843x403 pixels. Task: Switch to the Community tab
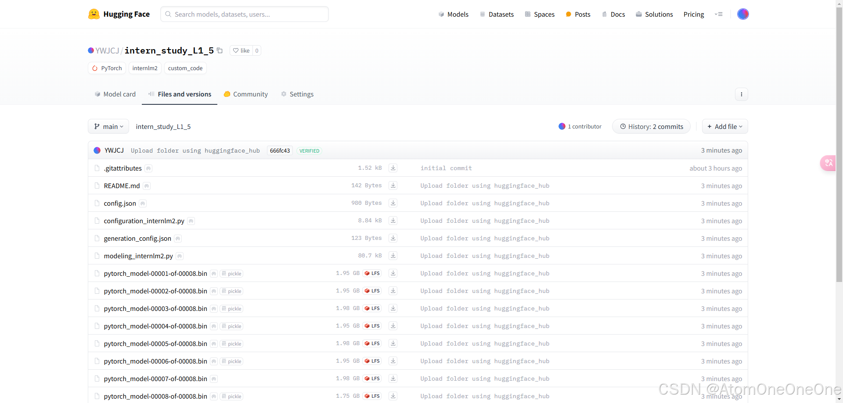point(246,94)
